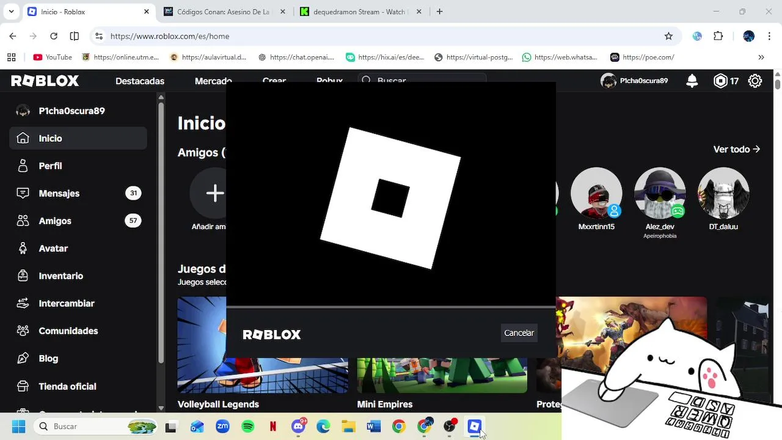Open new browser tab with plus
The height and width of the screenshot is (440, 782).
click(x=440, y=12)
